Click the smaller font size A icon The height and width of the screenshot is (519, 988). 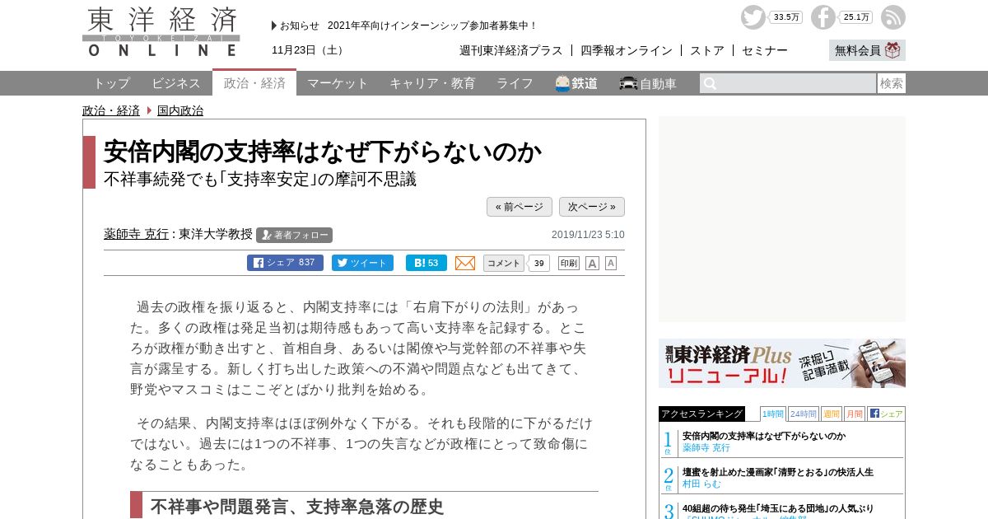[611, 263]
